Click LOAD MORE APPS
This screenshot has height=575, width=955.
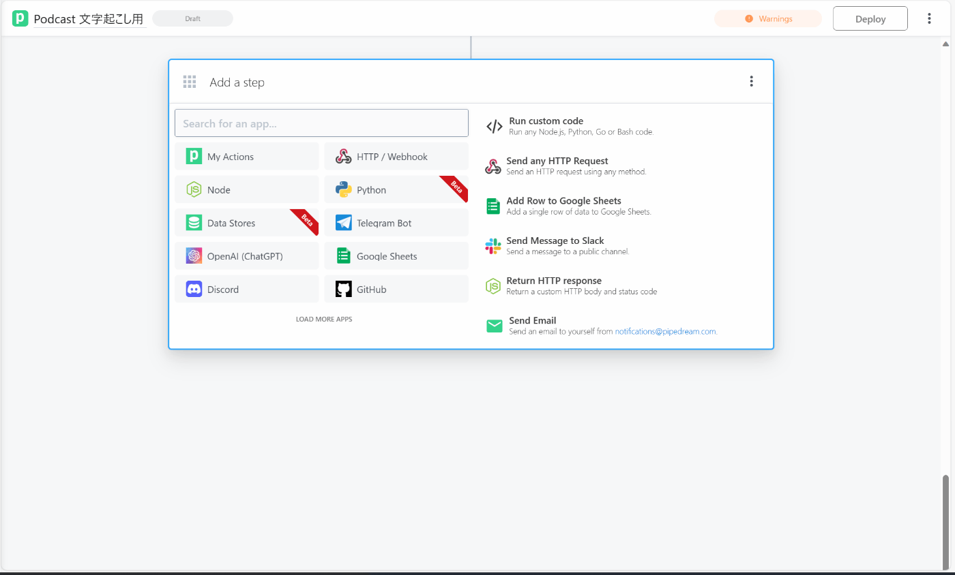click(324, 319)
